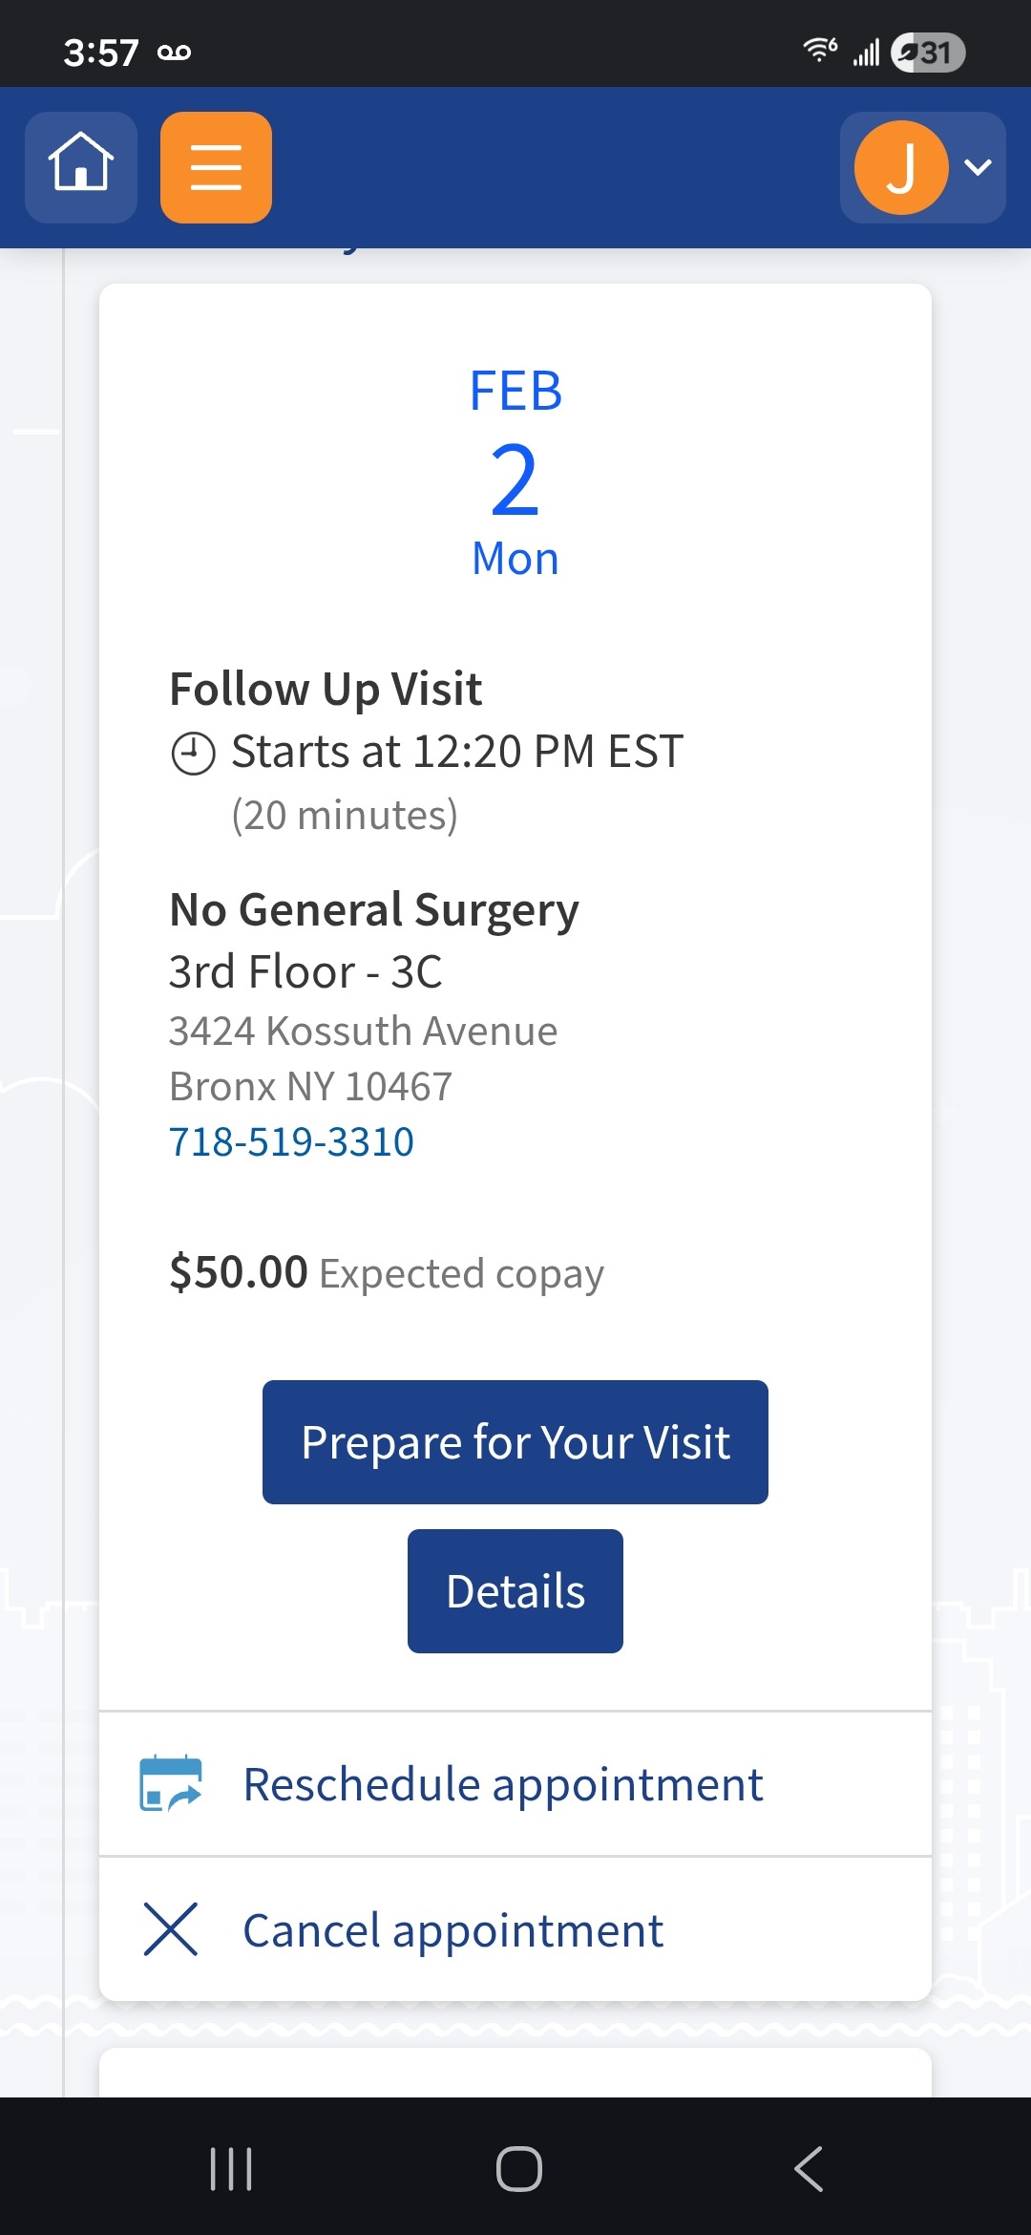Tap Android back navigation arrow
Viewport: 1031px width, 2235px height.
809,2168
